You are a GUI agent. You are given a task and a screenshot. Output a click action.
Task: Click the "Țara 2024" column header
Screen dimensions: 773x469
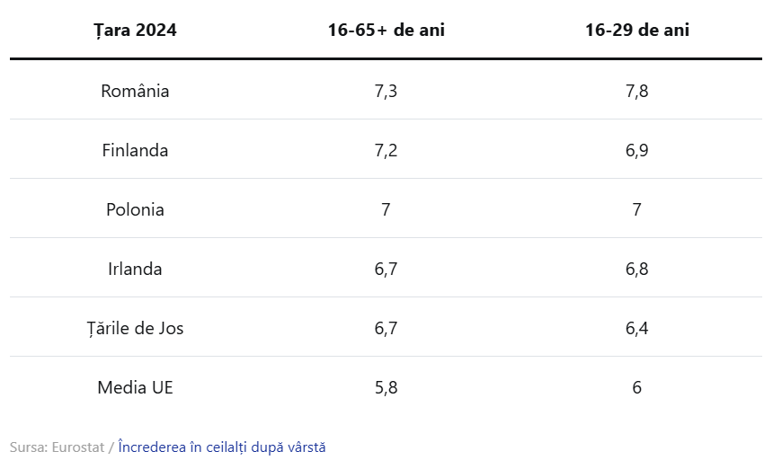click(135, 30)
